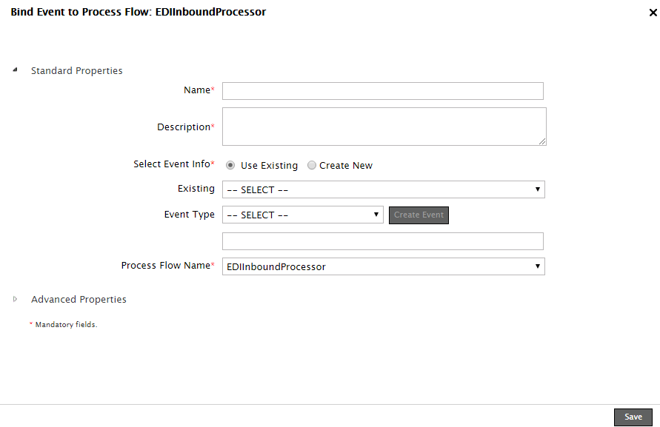Click the Name field label
The height and width of the screenshot is (427, 660).
(197, 90)
